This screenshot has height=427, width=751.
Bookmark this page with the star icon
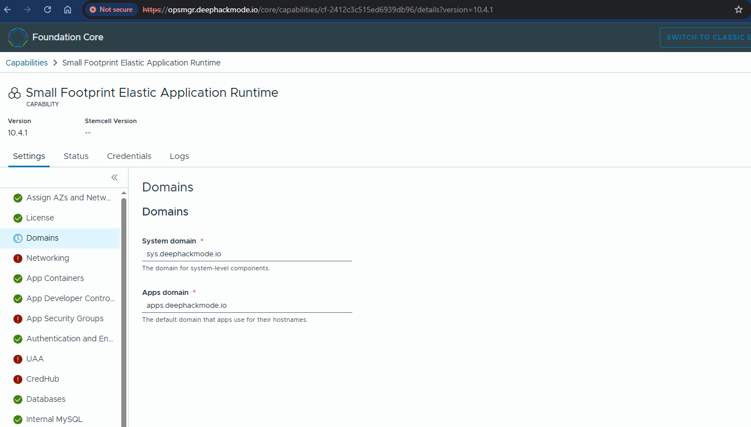pyautogui.click(x=739, y=10)
